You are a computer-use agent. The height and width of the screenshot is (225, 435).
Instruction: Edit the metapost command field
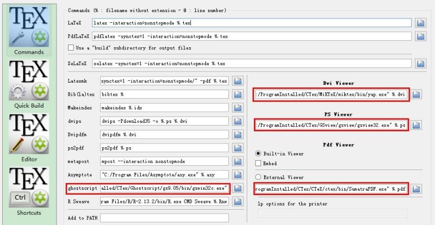coord(165,161)
